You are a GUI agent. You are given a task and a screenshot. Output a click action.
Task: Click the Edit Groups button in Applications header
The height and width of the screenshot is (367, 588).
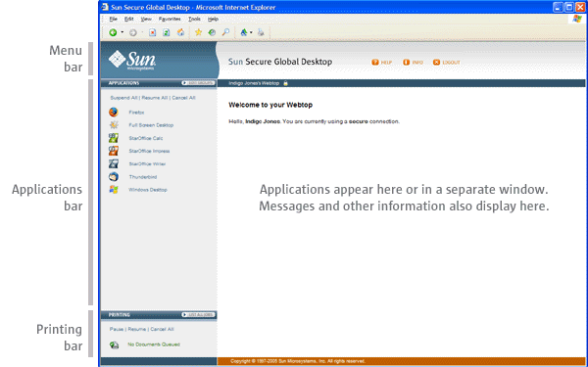point(198,83)
